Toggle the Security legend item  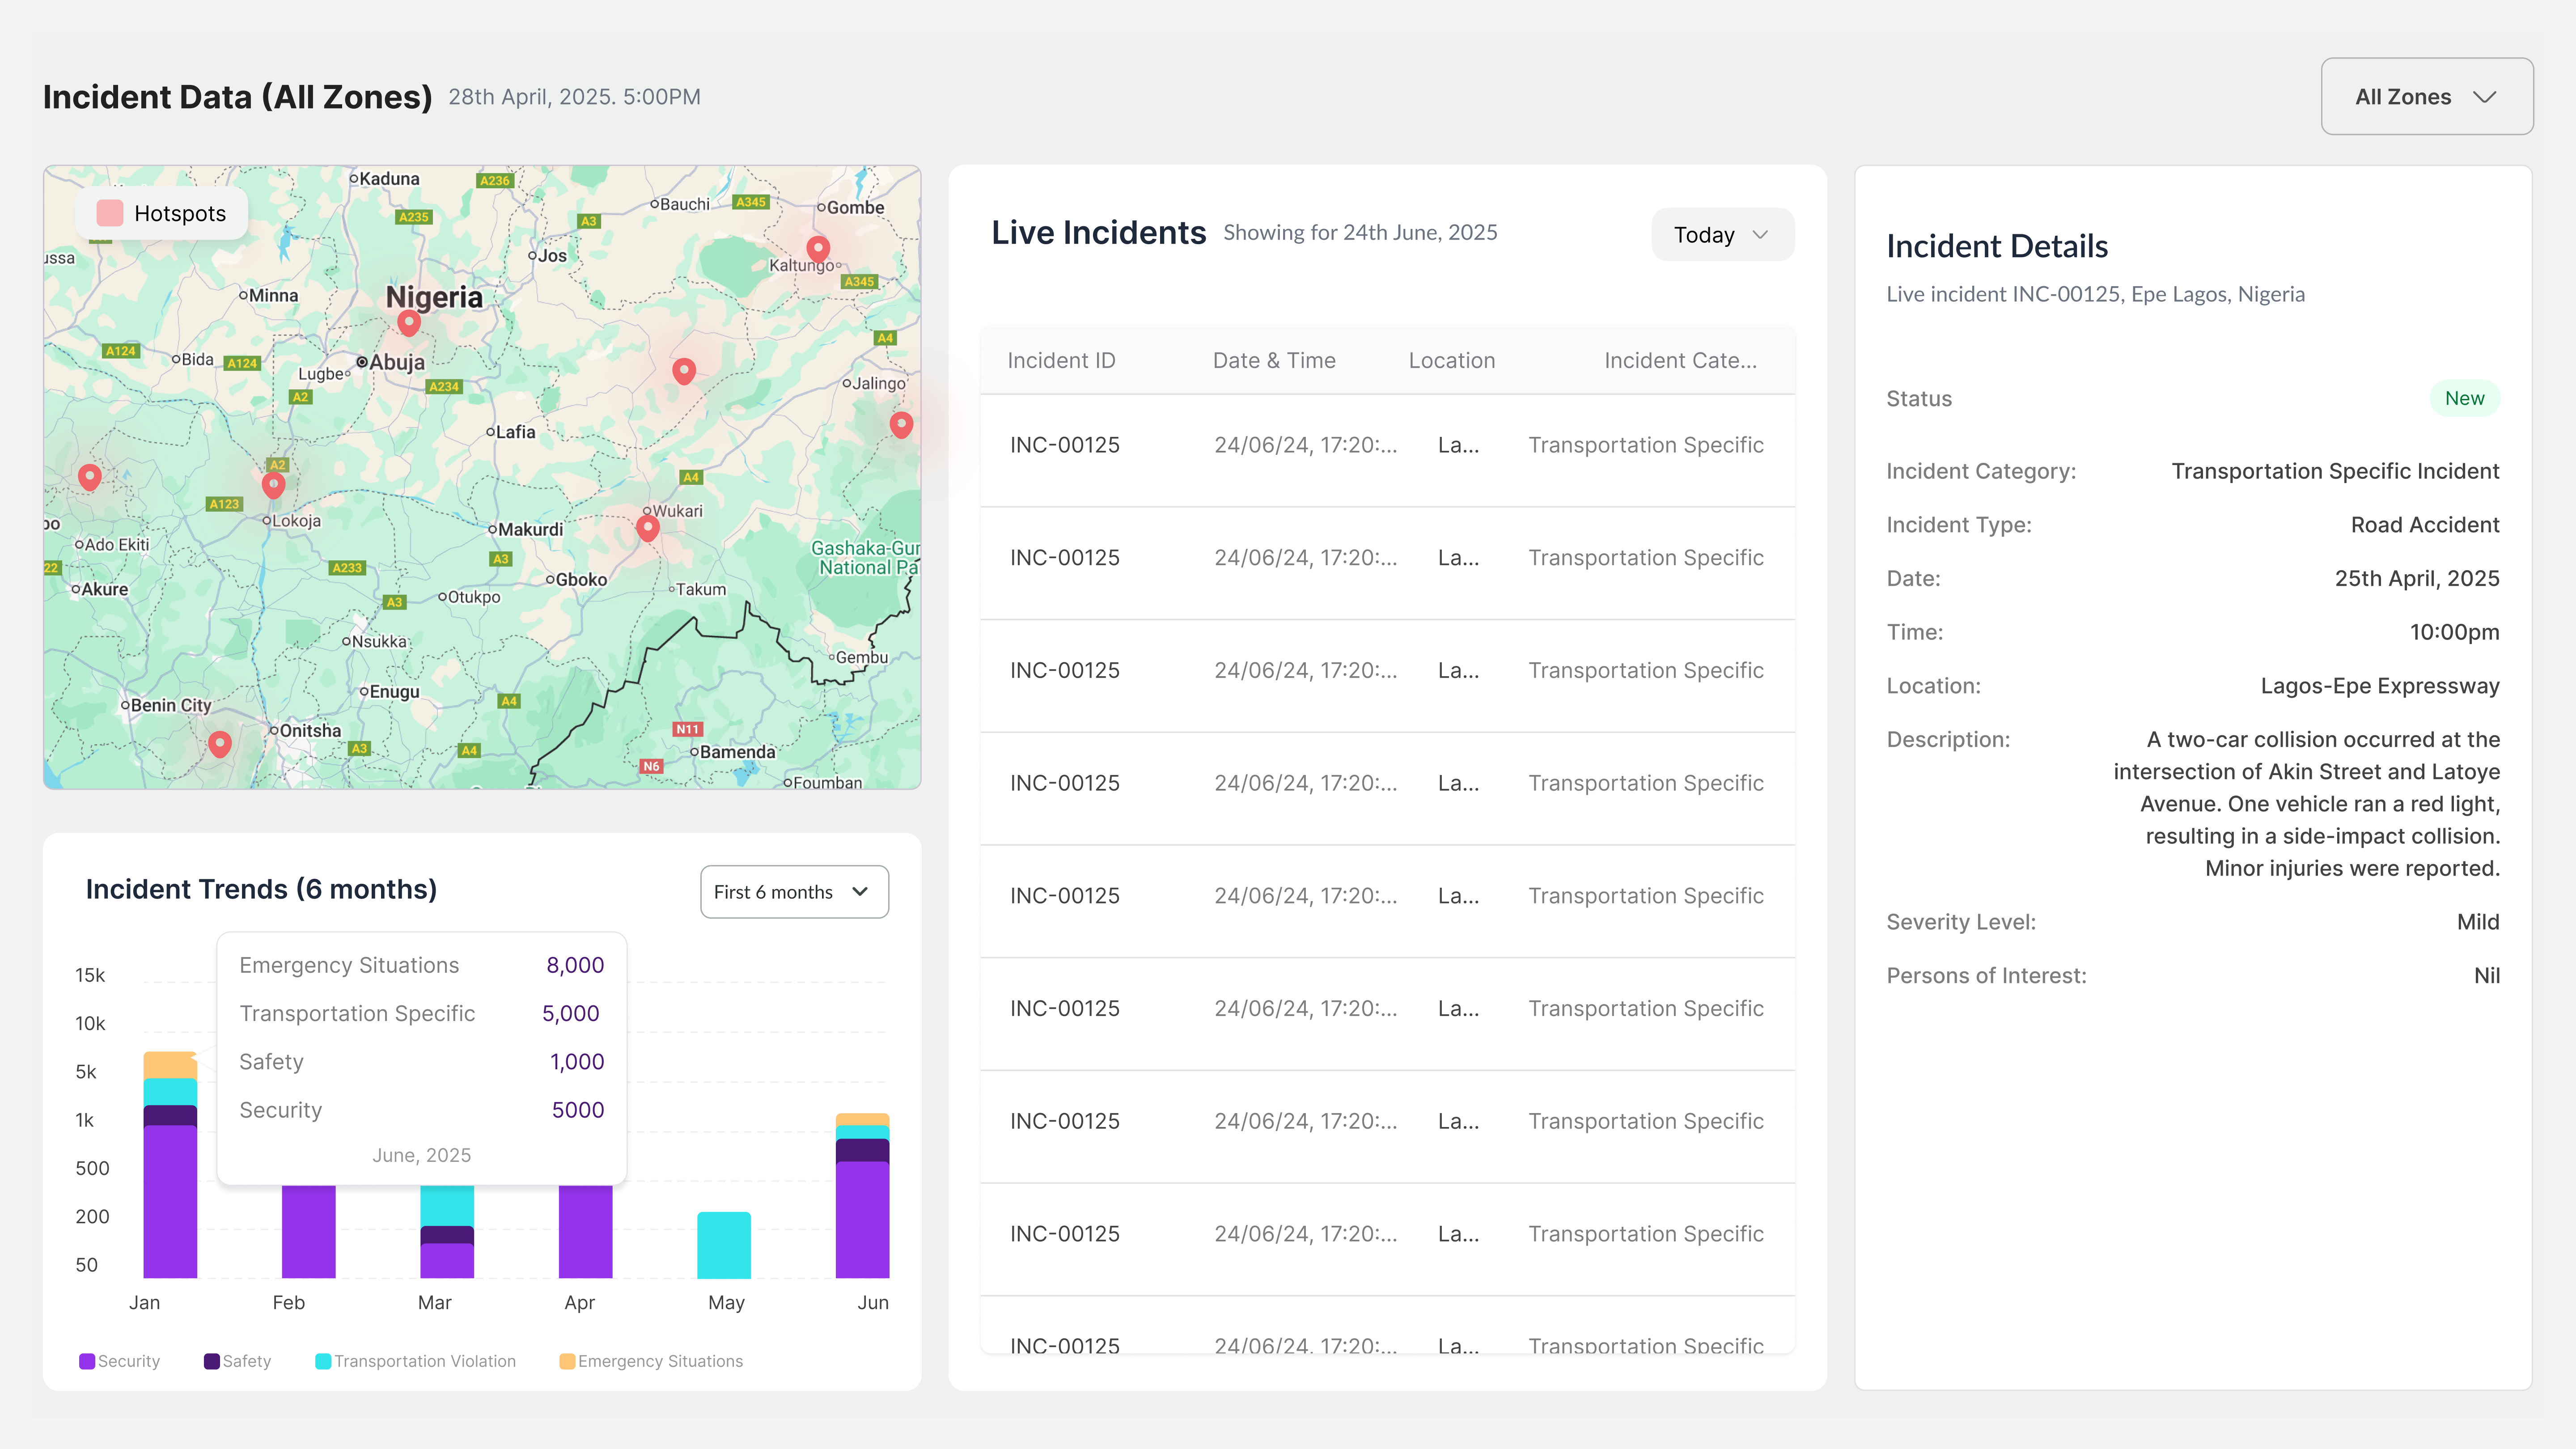tap(120, 1361)
